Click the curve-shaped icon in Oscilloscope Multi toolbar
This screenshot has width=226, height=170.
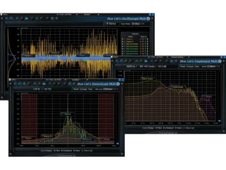(17, 19)
